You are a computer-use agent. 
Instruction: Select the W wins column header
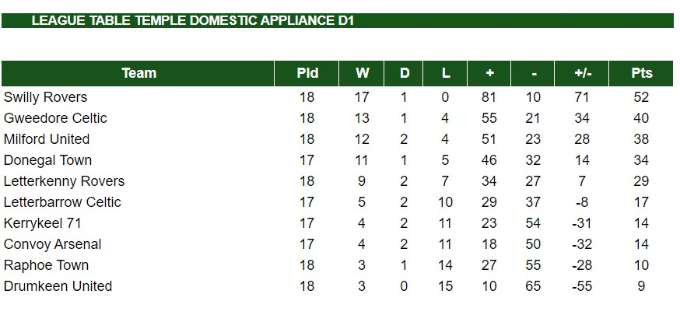361,73
